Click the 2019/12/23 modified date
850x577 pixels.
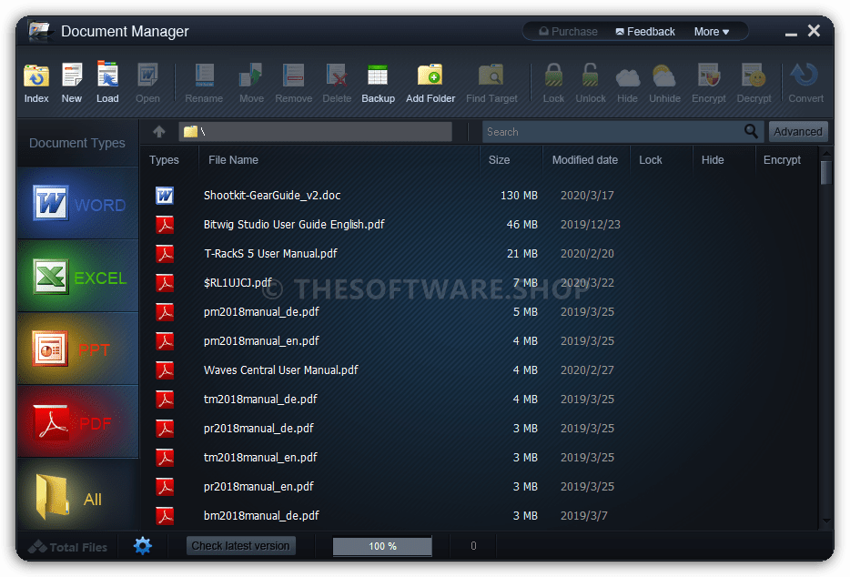pyautogui.click(x=591, y=225)
